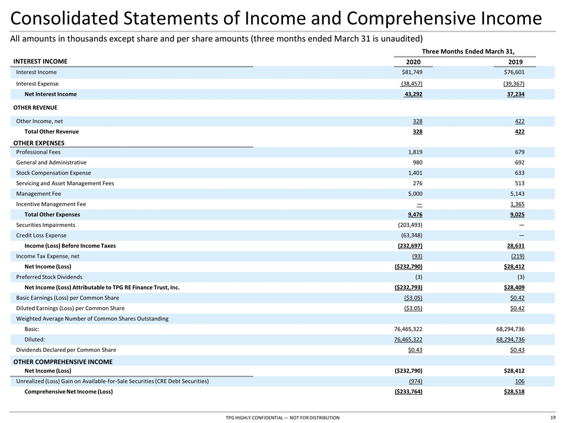Click the footer "TPG HIGHLY CONFIDENTIAL — NOT FOR DISTRIBUTION"
Screen dimensions: 565x423
282,418
